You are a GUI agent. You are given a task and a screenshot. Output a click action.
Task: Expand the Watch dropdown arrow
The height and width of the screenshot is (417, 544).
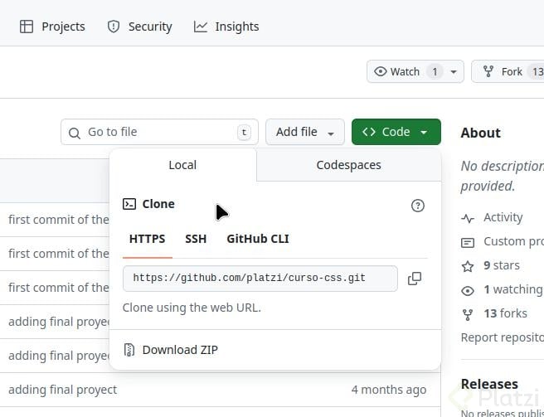[x=454, y=72]
